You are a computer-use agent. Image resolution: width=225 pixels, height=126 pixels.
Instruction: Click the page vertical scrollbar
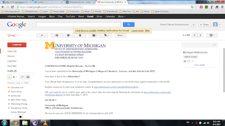pyautogui.click(x=224, y=70)
